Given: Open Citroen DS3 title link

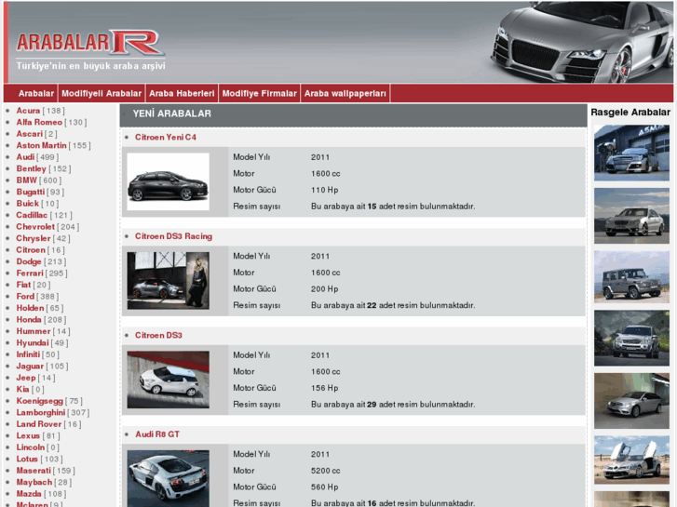Looking at the screenshot, I should click(158, 336).
